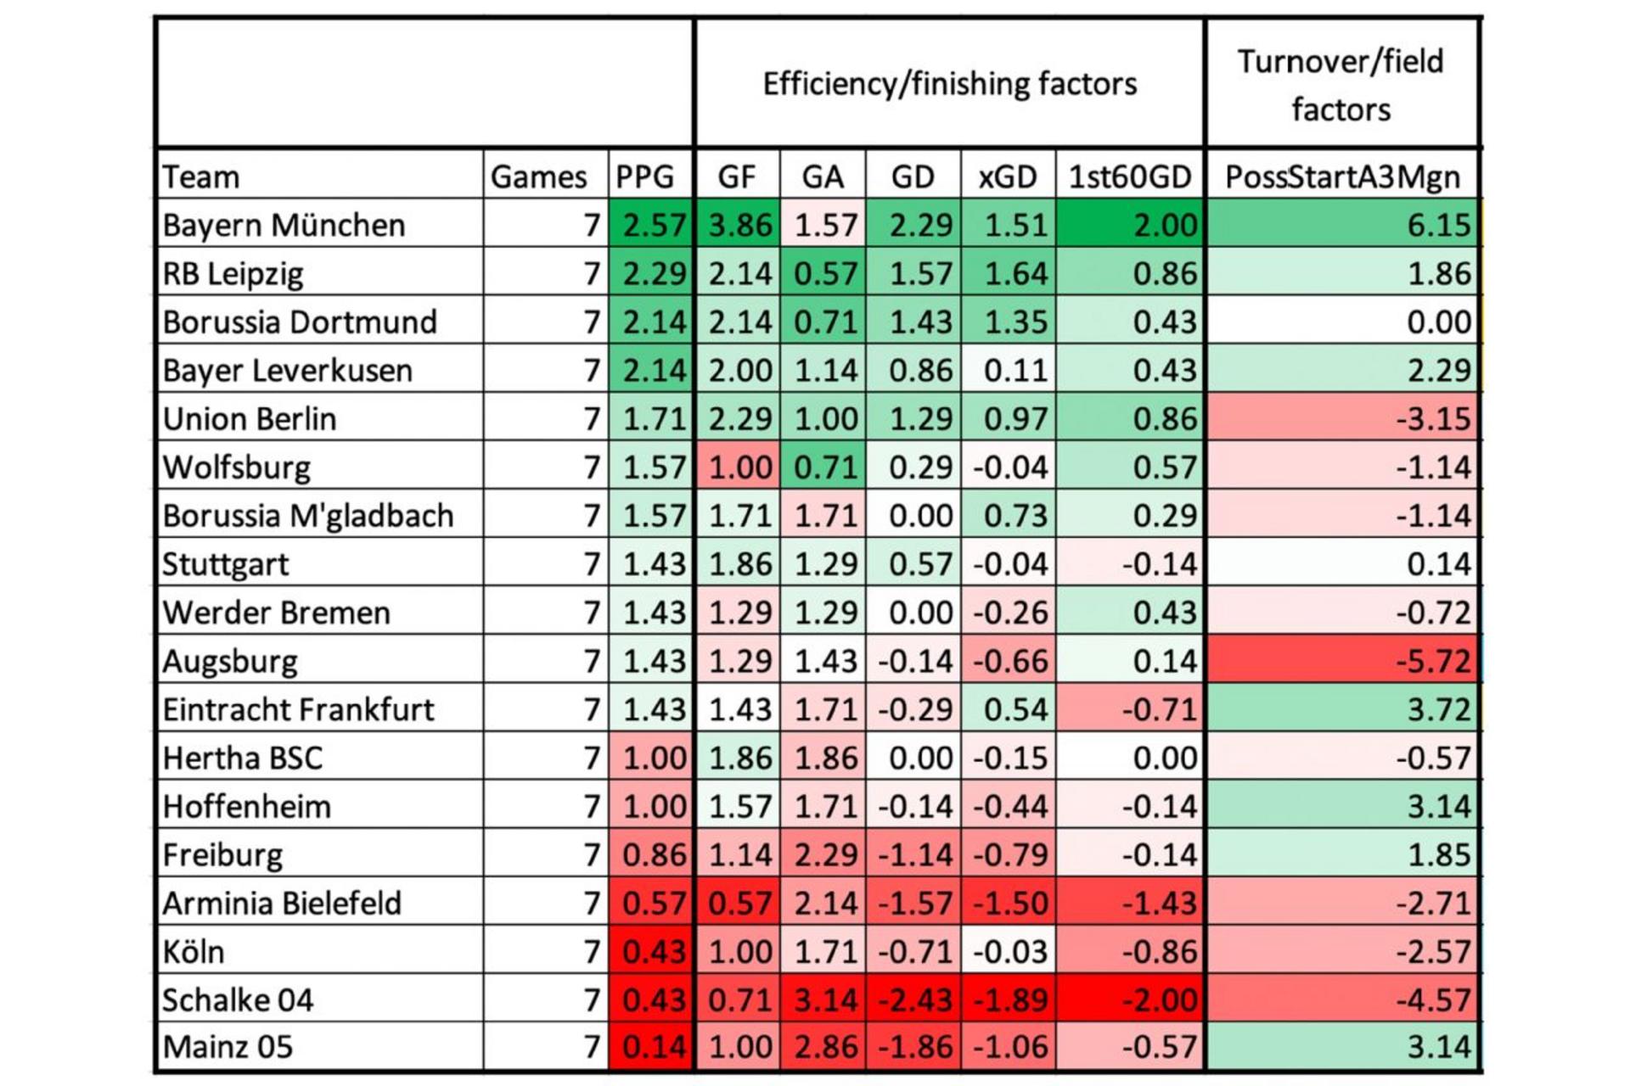The width and height of the screenshot is (1630, 1086).
Task: Click RB Leipzig's GA value 0.57
Action: point(824,273)
